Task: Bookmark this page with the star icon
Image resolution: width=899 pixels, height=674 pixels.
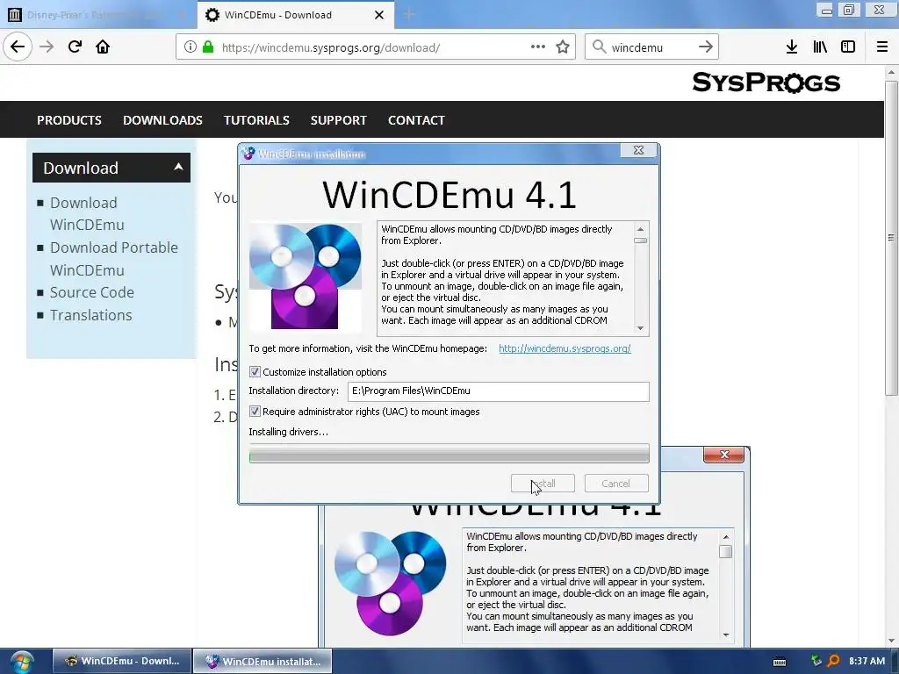Action: click(x=563, y=47)
